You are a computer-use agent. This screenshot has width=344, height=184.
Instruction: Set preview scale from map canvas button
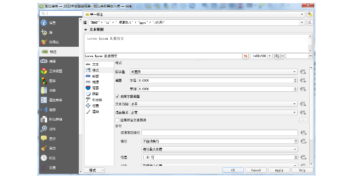coord(277,56)
